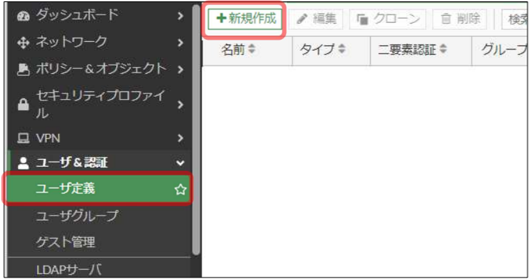Open the ネットワーク menu

click(x=100, y=43)
